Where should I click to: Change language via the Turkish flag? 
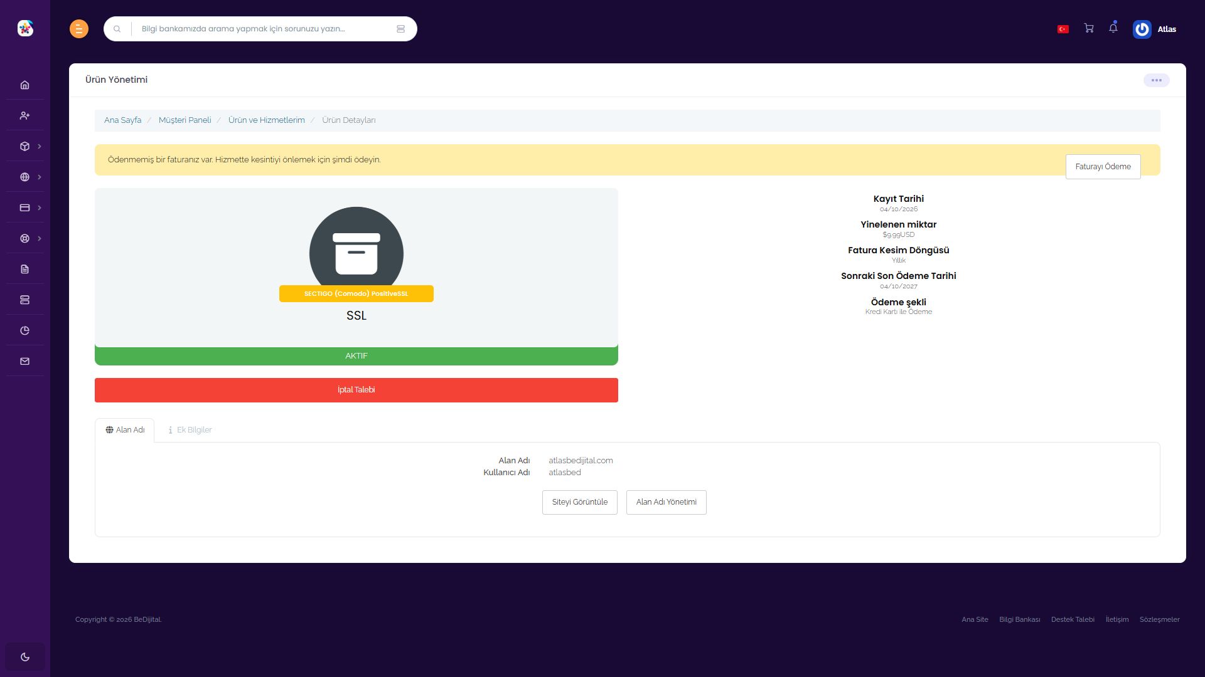[x=1063, y=29]
